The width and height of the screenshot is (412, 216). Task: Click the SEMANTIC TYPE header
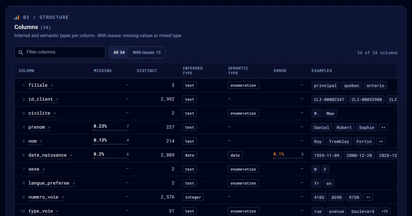click(x=238, y=71)
